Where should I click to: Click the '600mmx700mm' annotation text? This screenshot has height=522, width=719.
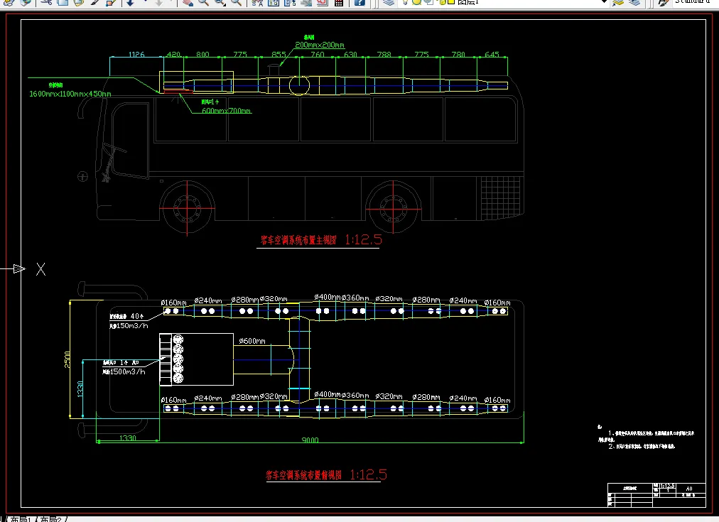[227, 111]
